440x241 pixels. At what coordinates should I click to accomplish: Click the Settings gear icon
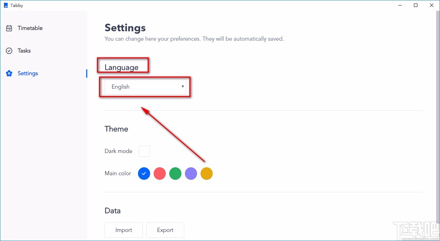pyautogui.click(x=9, y=73)
